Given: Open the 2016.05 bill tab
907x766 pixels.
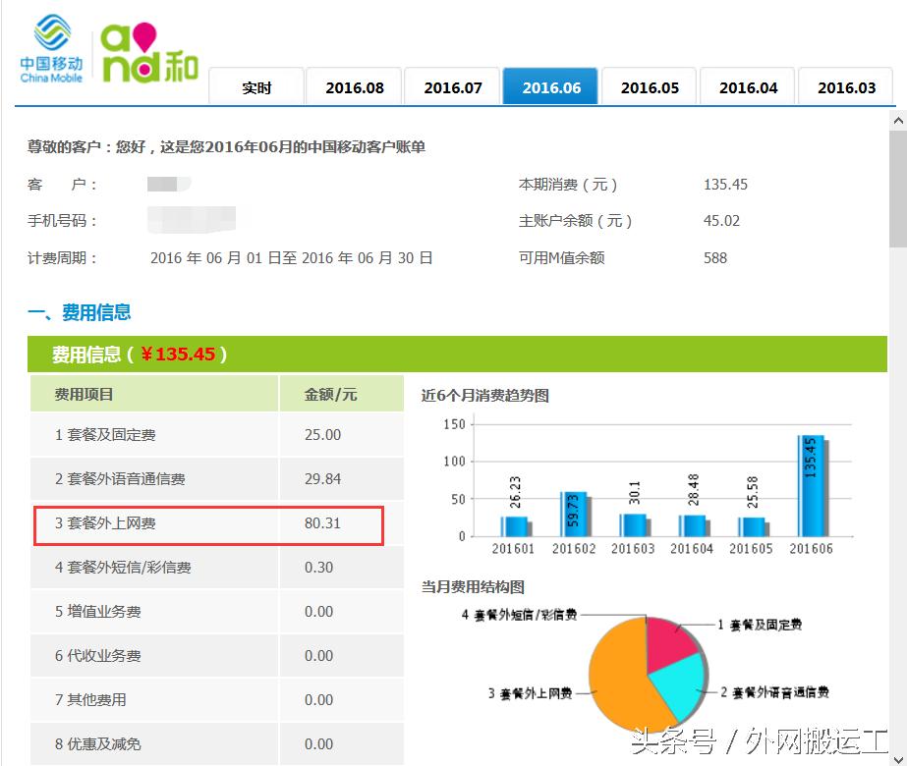Looking at the screenshot, I should tap(649, 86).
